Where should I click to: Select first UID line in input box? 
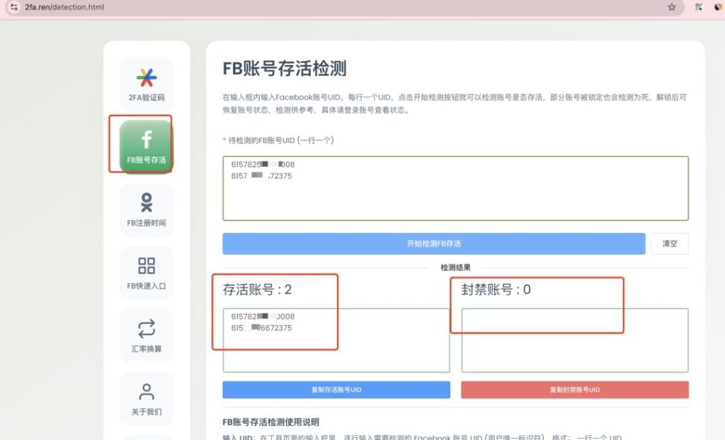[263, 164]
